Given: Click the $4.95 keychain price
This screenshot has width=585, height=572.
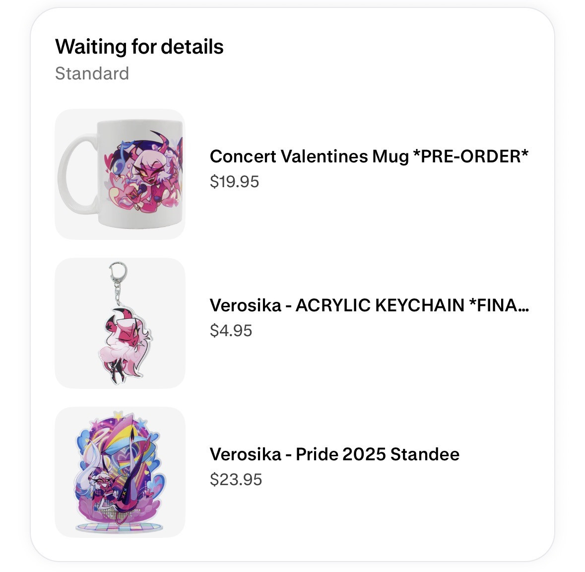Looking at the screenshot, I should [x=231, y=331].
